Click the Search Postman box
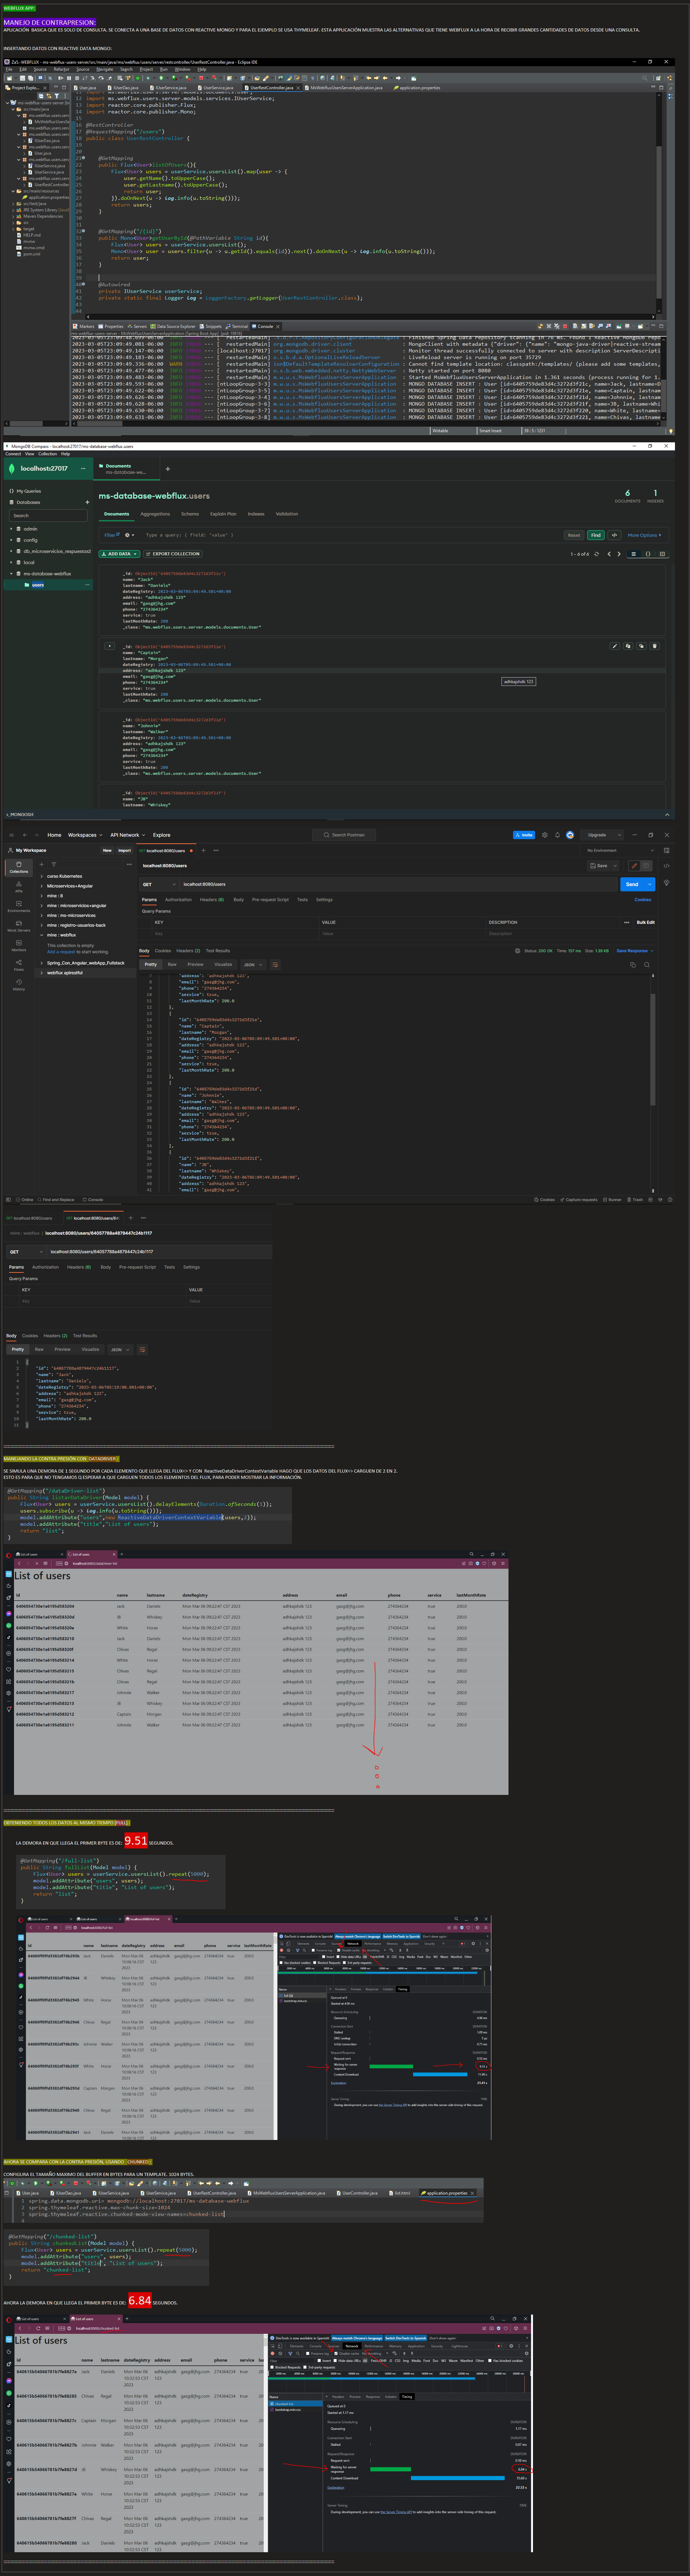Image resolution: width=690 pixels, height=2576 pixels. [345, 835]
